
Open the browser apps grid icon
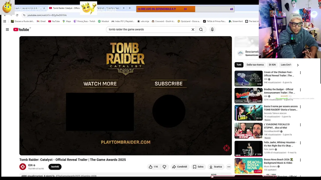point(5,21)
